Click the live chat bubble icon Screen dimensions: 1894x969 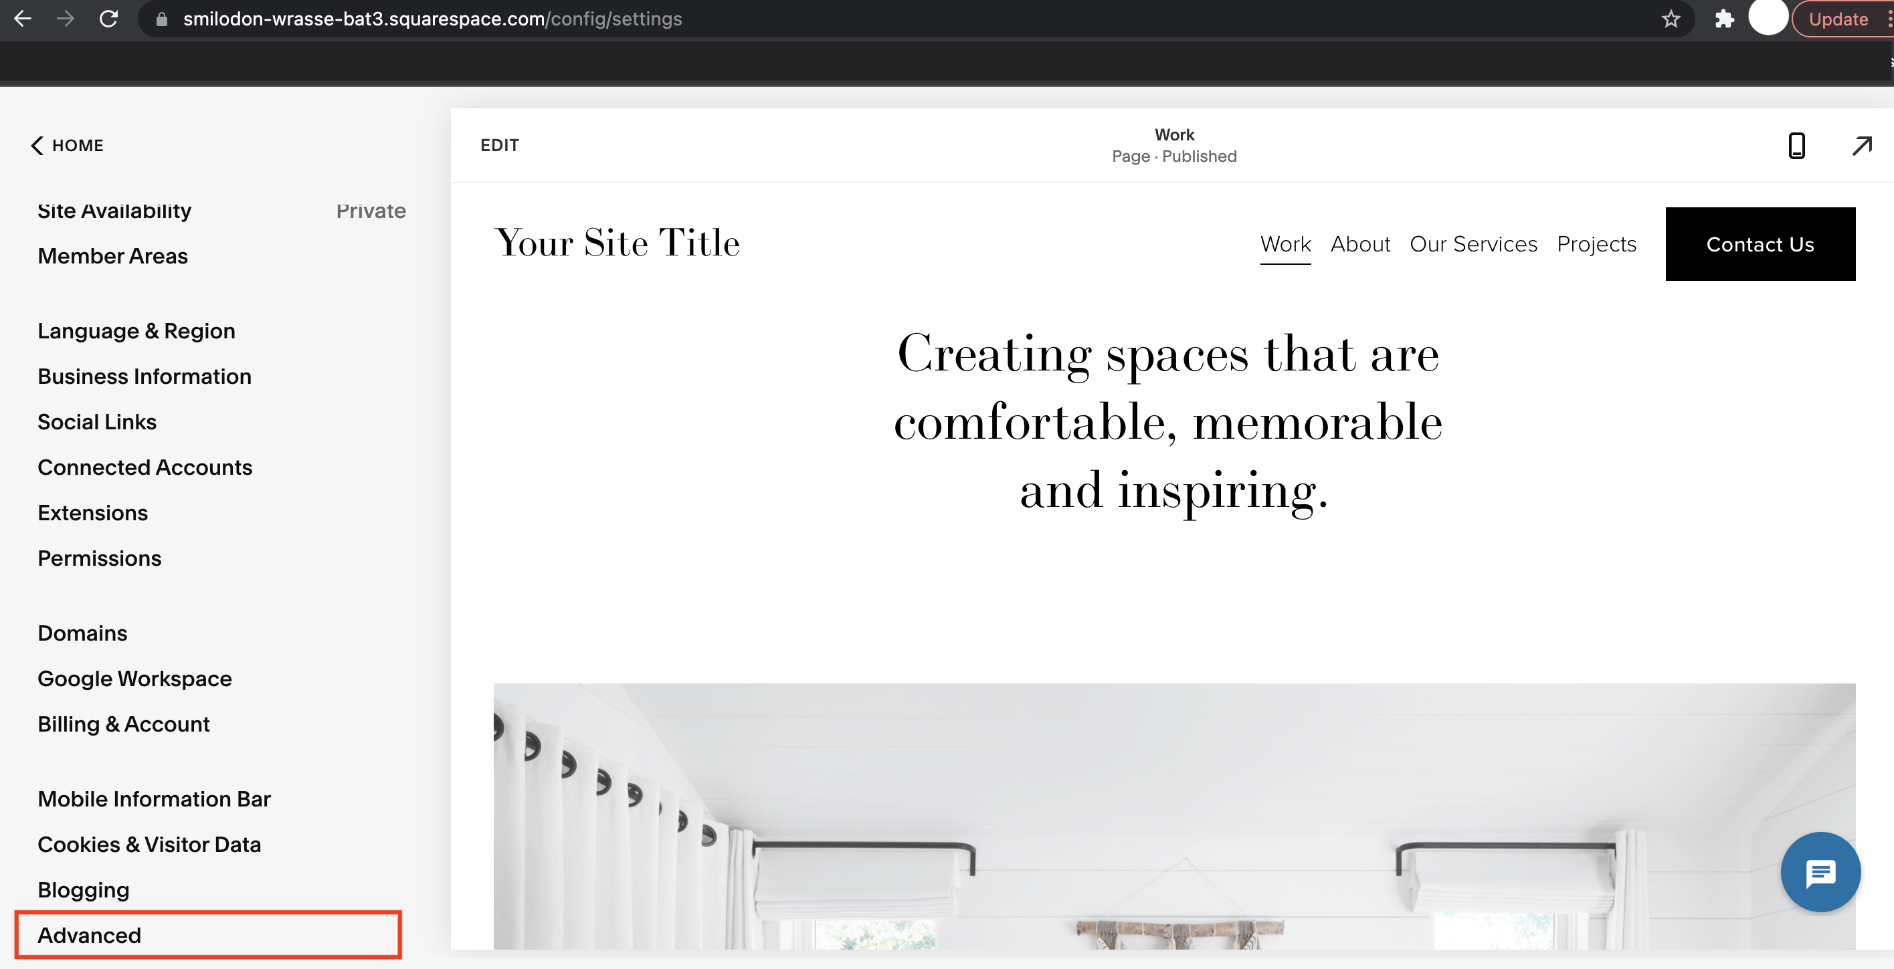pyautogui.click(x=1818, y=873)
